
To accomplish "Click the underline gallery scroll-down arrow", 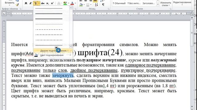I will click(71, 46).
